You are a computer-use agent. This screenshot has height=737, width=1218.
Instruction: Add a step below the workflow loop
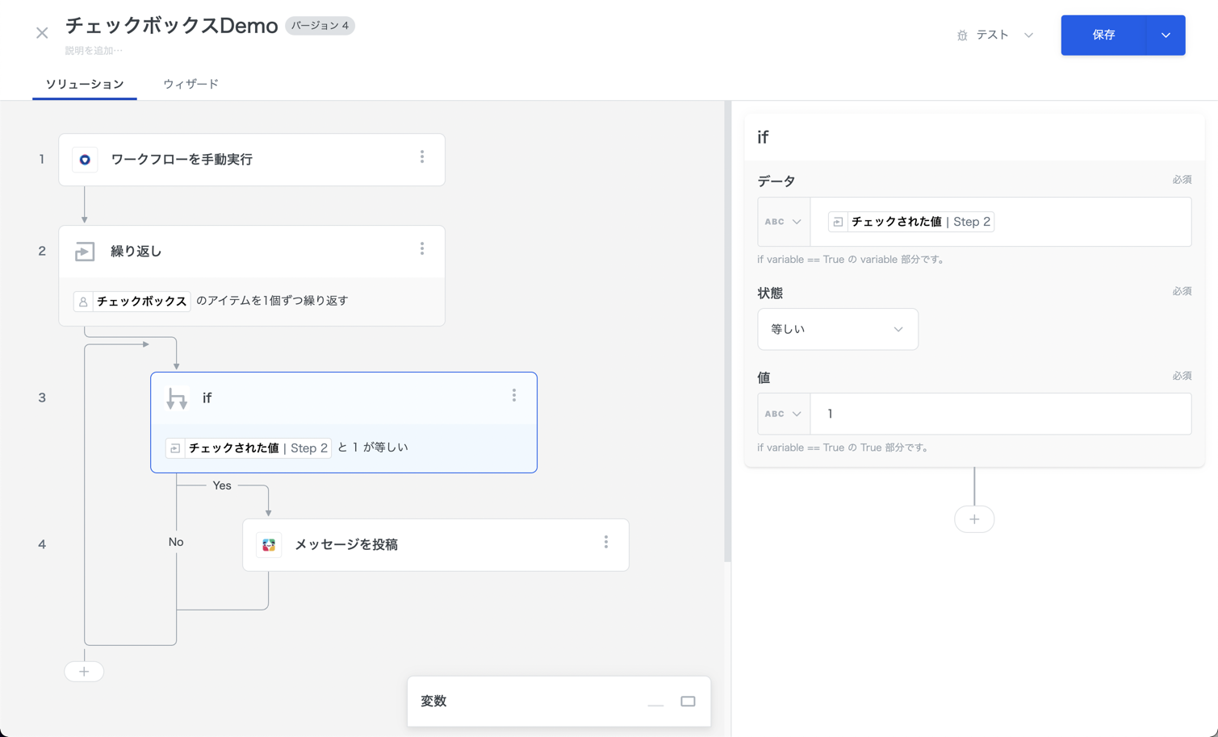click(x=84, y=672)
